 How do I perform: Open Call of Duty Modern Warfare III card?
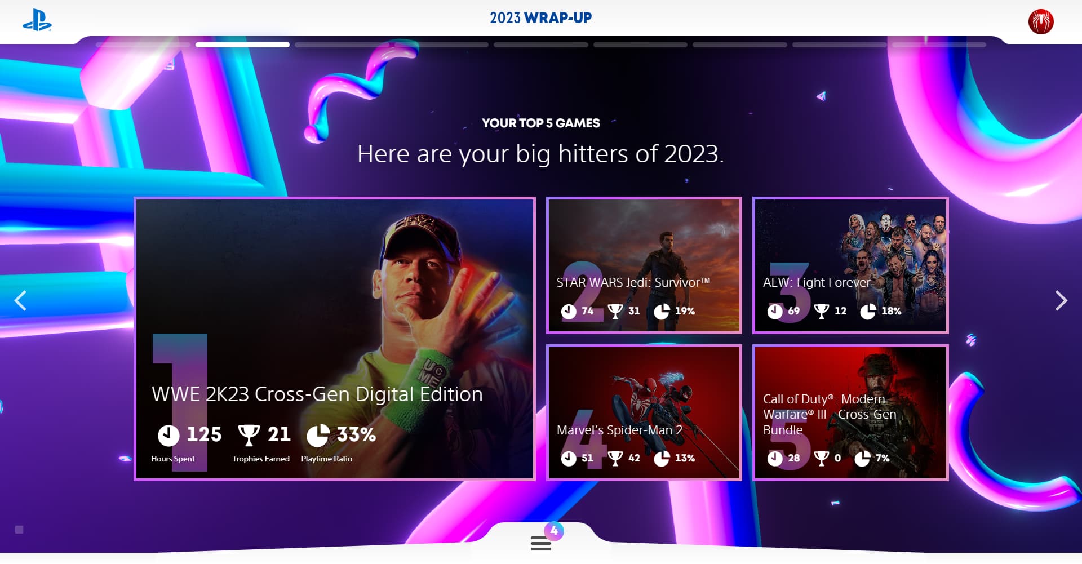850,413
